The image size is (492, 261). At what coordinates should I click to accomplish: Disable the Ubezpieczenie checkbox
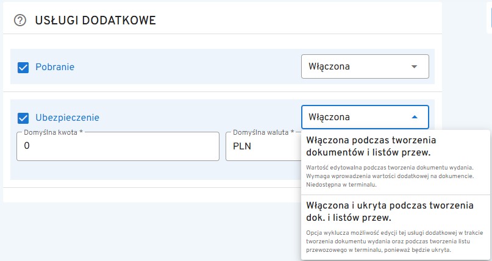pyautogui.click(x=23, y=118)
